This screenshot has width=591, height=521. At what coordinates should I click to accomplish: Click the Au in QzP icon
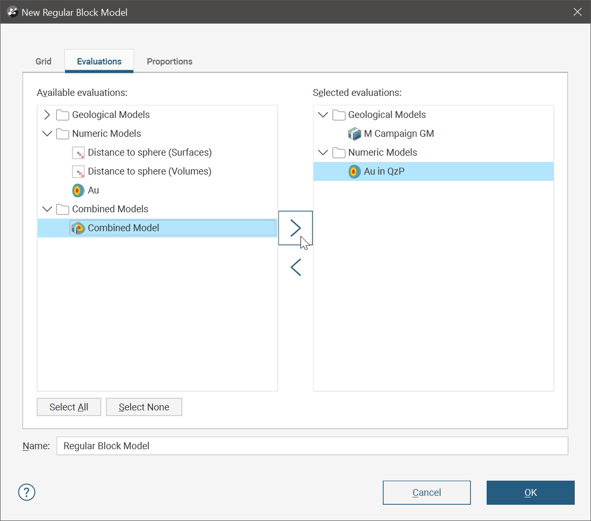354,171
